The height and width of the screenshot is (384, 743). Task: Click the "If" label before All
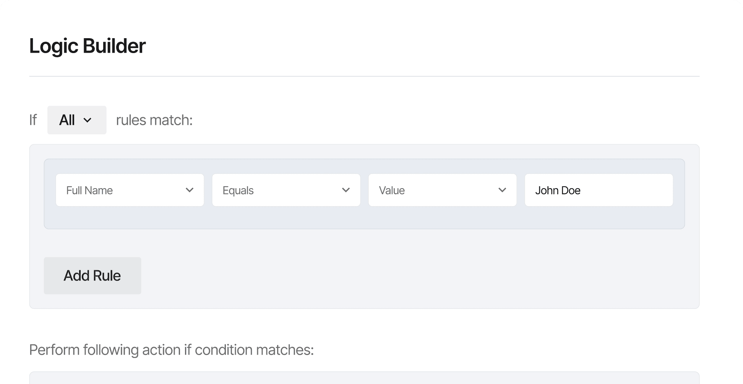click(33, 120)
